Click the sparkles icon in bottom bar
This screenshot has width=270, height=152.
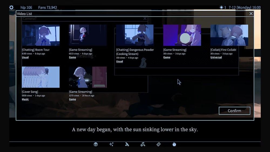click(112, 144)
